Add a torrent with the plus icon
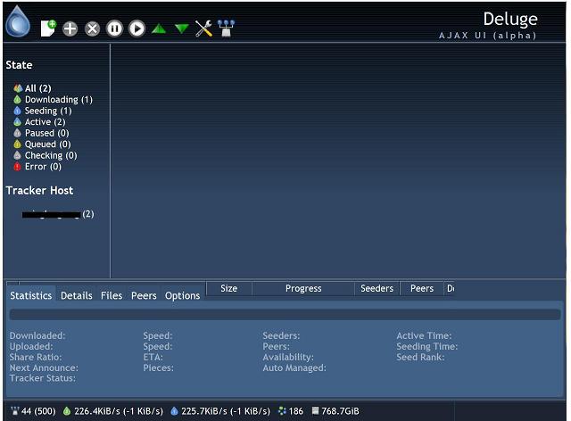 [70, 29]
